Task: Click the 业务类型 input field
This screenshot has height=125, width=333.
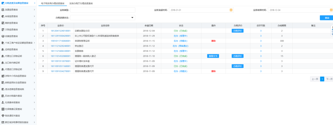Action: (103, 10)
